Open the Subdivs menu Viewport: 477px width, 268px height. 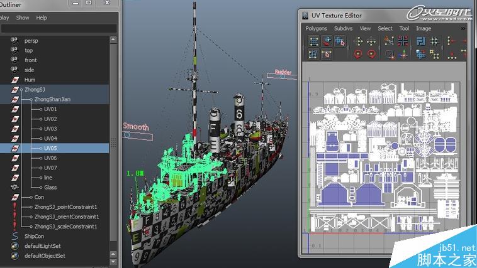343,28
